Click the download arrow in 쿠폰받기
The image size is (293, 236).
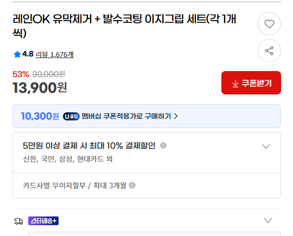[235, 84]
